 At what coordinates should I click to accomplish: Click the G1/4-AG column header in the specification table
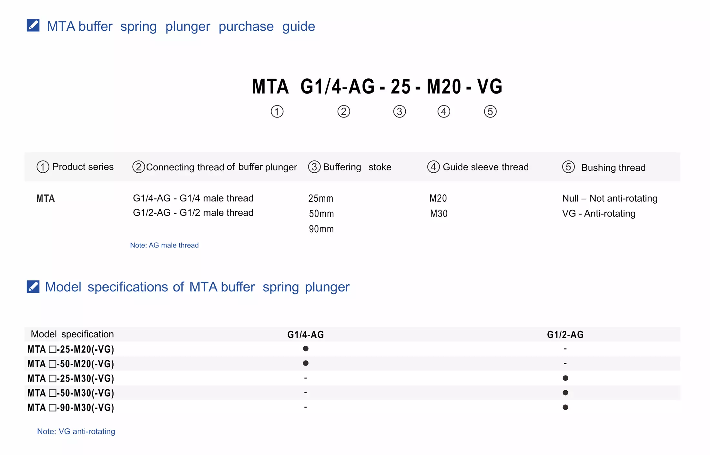[x=305, y=335]
